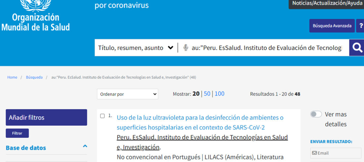The width and height of the screenshot is (364, 162).
Task: Click the Búsqueda Avanzada button
Action: point(332,26)
